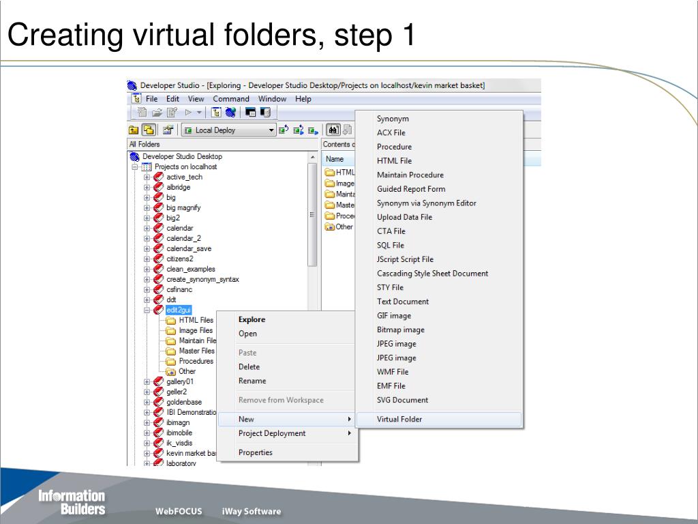Click the run deployed scenario icon
This screenshot has width=698, height=524.
313,130
